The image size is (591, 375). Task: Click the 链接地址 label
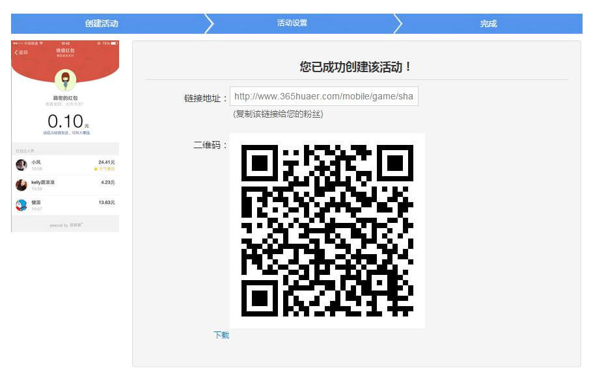click(x=206, y=98)
